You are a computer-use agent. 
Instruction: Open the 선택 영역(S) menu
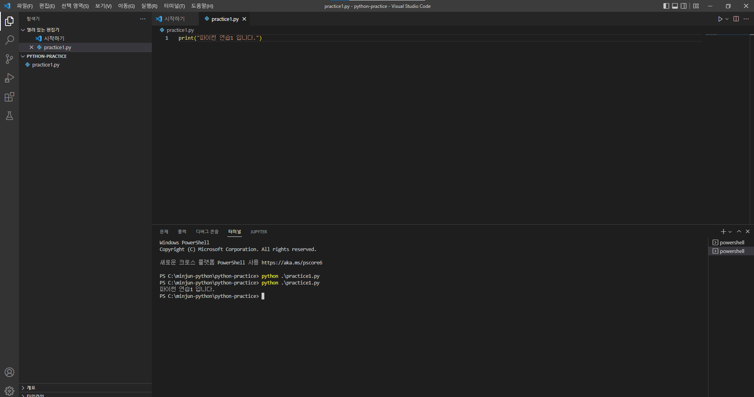(x=75, y=6)
